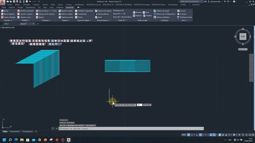Open Gestion des repères
This screenshot has width=255, height=143.
(103, 11)
